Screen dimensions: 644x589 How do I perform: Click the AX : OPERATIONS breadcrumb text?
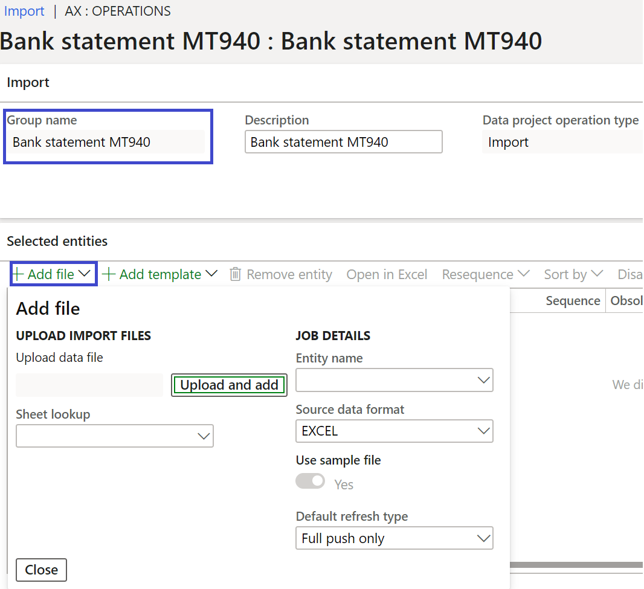[117, 11]
